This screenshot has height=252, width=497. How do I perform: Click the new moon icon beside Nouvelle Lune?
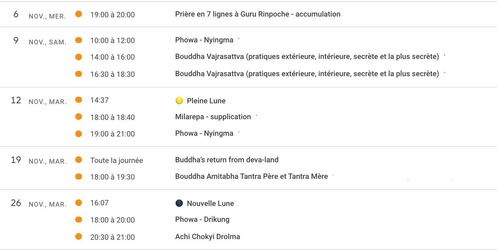click(179, 203)
